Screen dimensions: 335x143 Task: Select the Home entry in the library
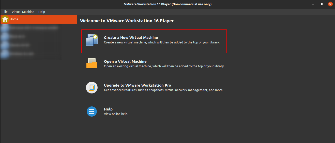point(38,19)
